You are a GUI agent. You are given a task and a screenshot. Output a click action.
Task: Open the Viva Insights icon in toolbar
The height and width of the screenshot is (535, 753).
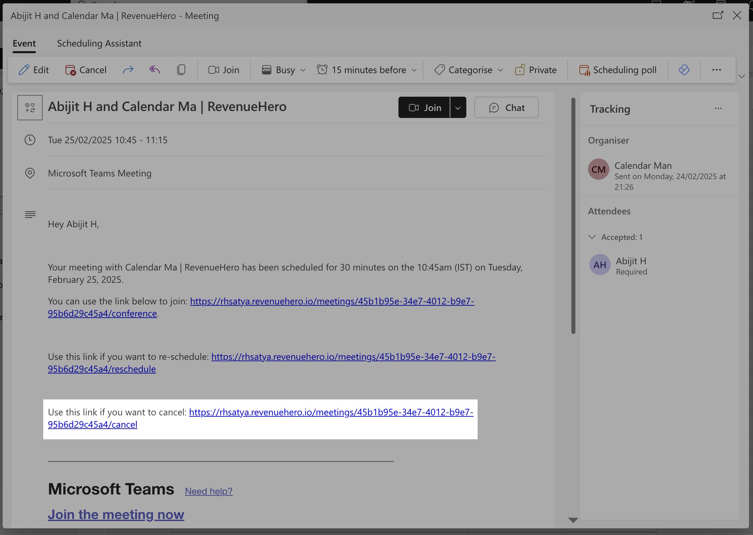point(684,70)
